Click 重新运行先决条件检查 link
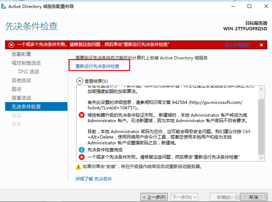The image size is (272, 202). click(x=97, y=66)
